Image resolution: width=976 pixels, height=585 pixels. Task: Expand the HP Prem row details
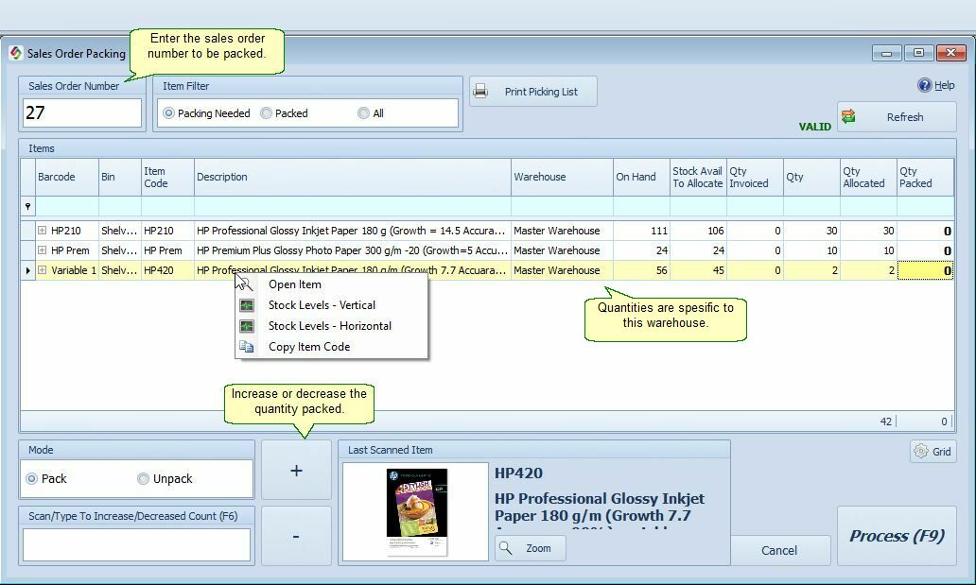(x=42, y=250)
